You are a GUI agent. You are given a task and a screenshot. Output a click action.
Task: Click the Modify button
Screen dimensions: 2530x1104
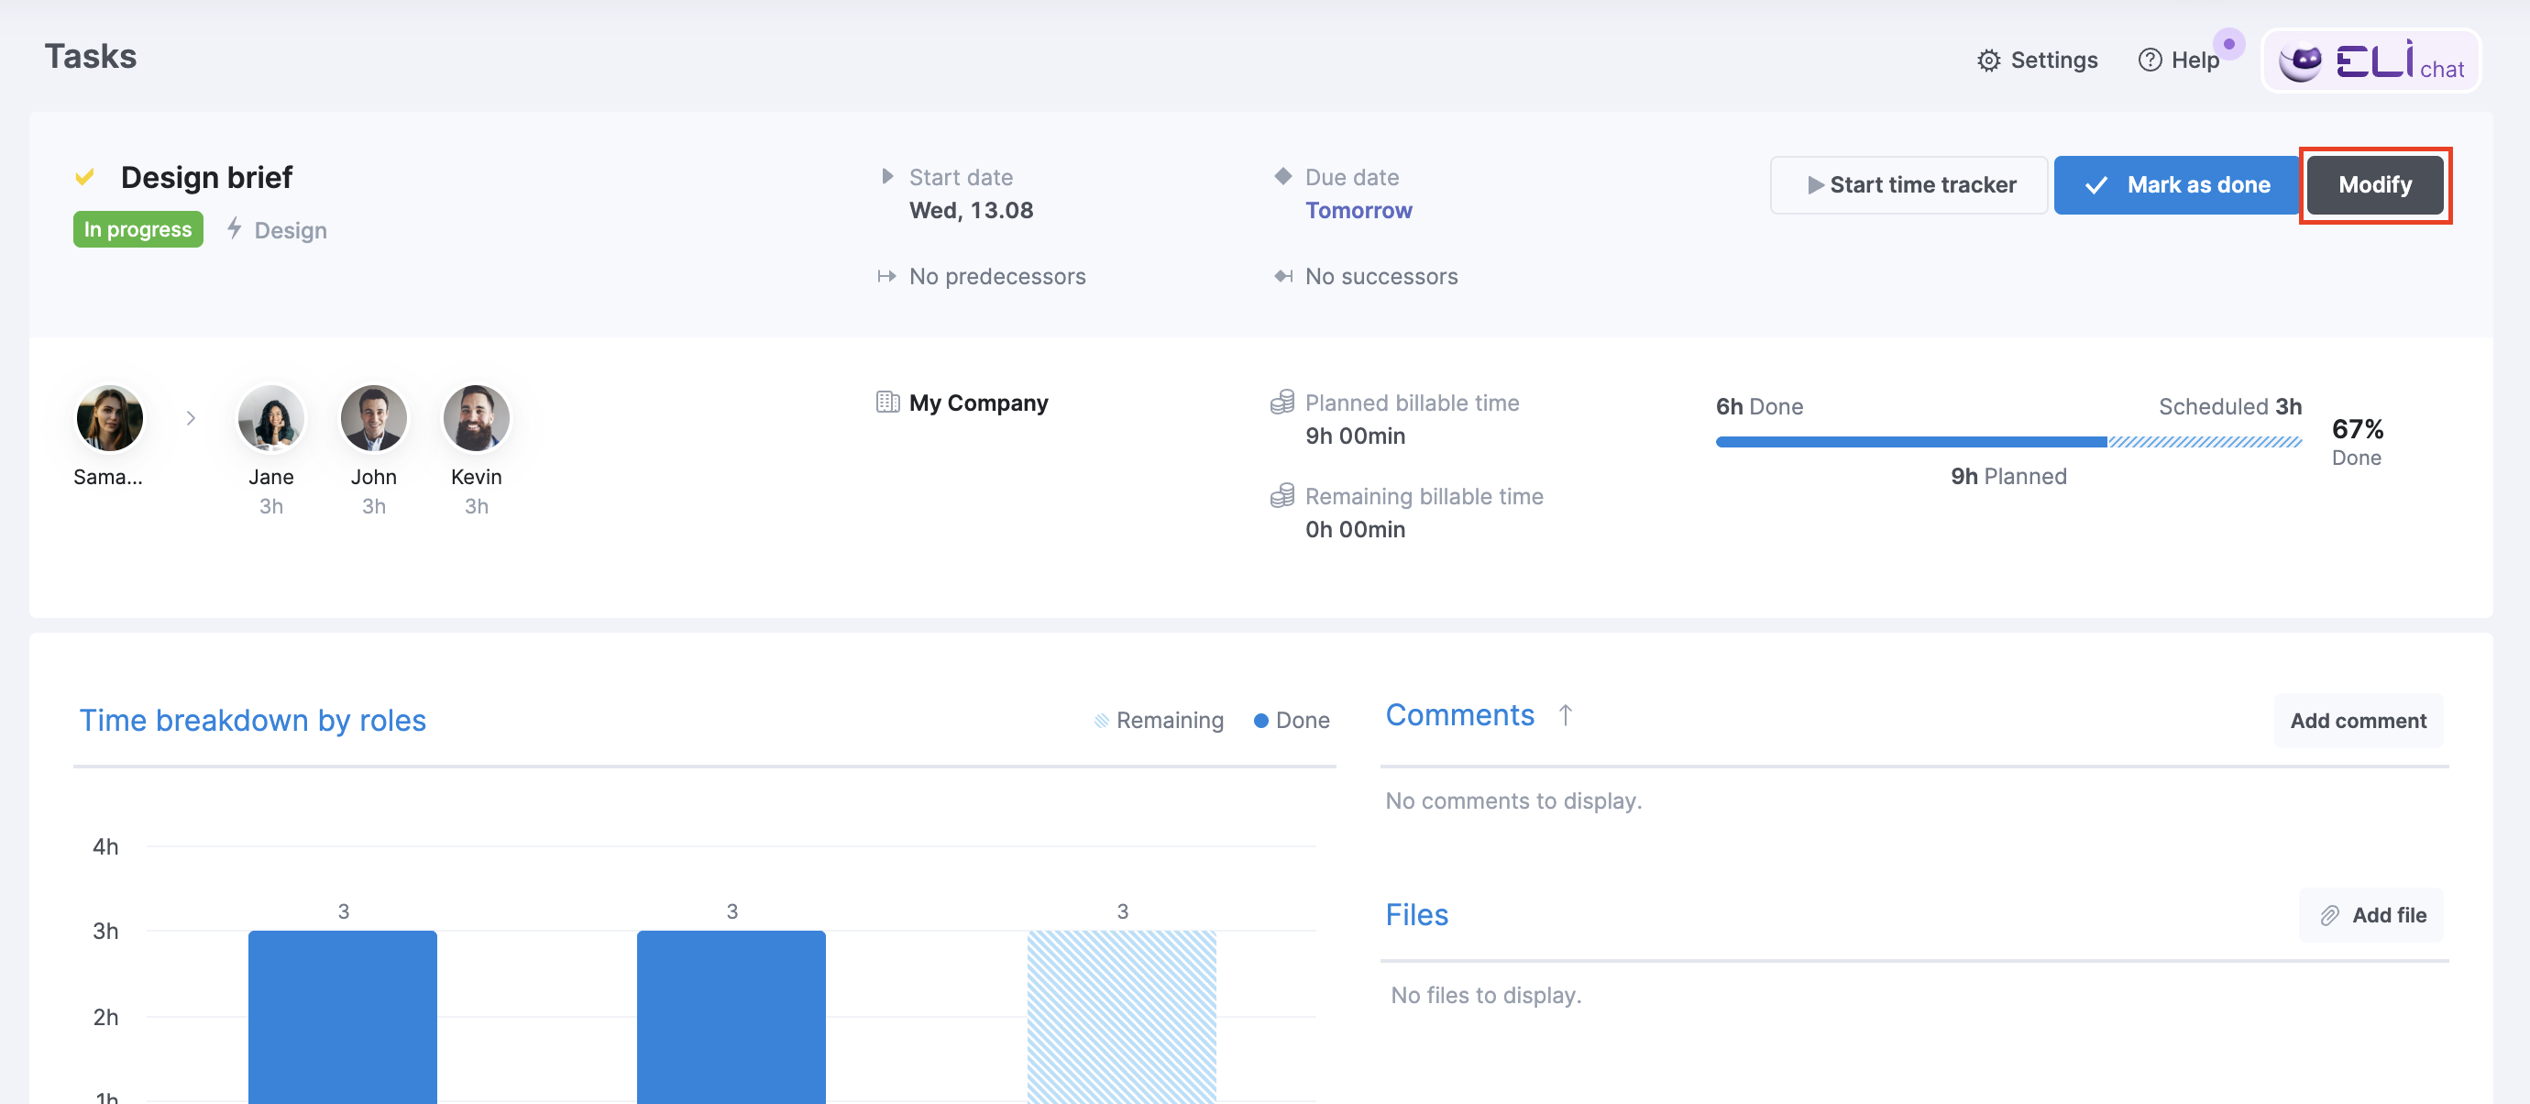(x=2374, y=184)
